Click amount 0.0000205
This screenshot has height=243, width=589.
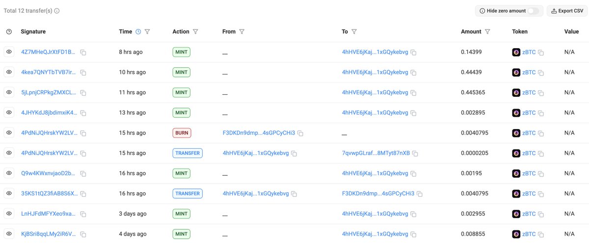click(476, 153)
